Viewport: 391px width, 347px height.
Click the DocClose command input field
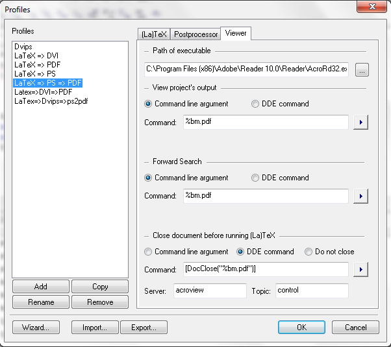(266, 269)
